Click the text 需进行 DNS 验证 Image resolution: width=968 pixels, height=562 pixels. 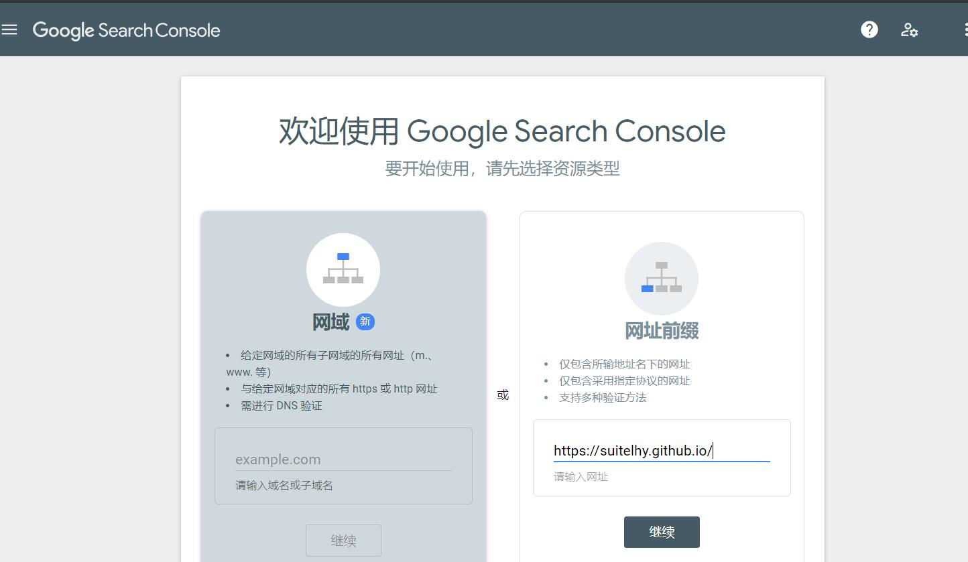[282, 405]
